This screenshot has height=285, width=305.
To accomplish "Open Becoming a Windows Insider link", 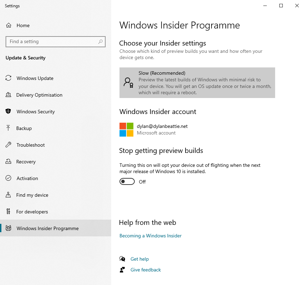I will pyautogui.click(x=150, y=236).
